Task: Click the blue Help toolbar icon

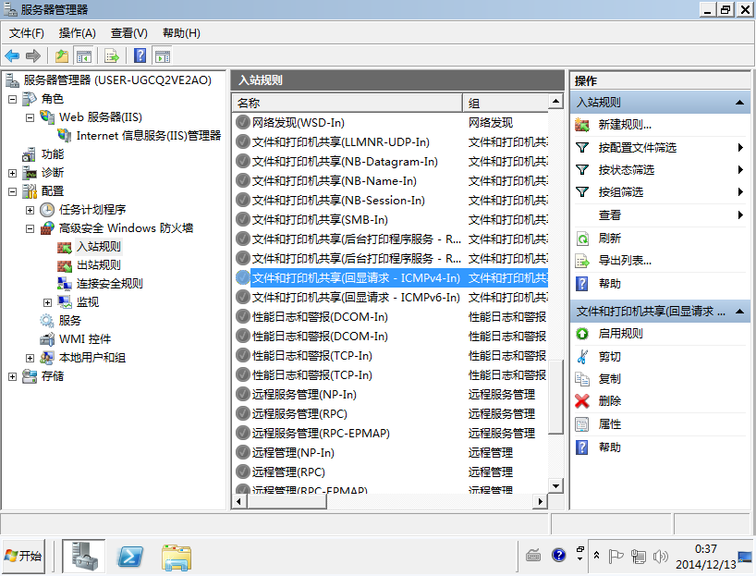Action: (x=140, y=56)
